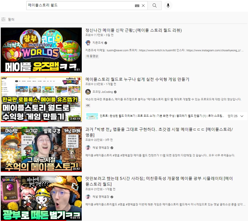Click the 4:54:13 duration badge
Screen dimensions: 248x221
click(x=75, y=218)
